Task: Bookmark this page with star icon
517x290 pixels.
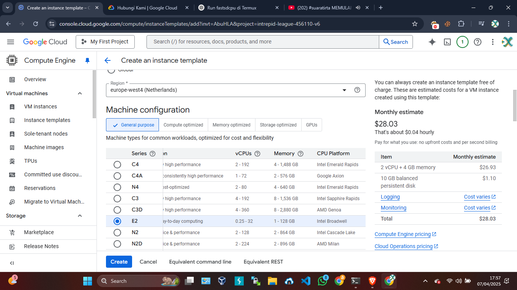Action: click(x=415, y=24)
